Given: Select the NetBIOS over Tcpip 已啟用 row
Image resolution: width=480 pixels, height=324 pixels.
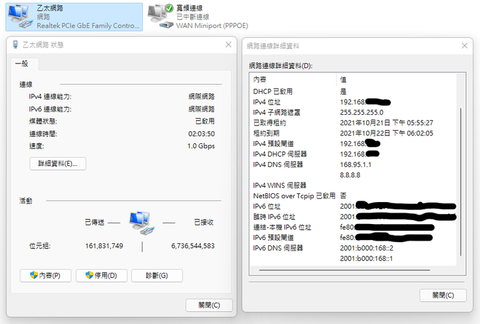Looking at the screenshot, I should click(x=353, y=196).
